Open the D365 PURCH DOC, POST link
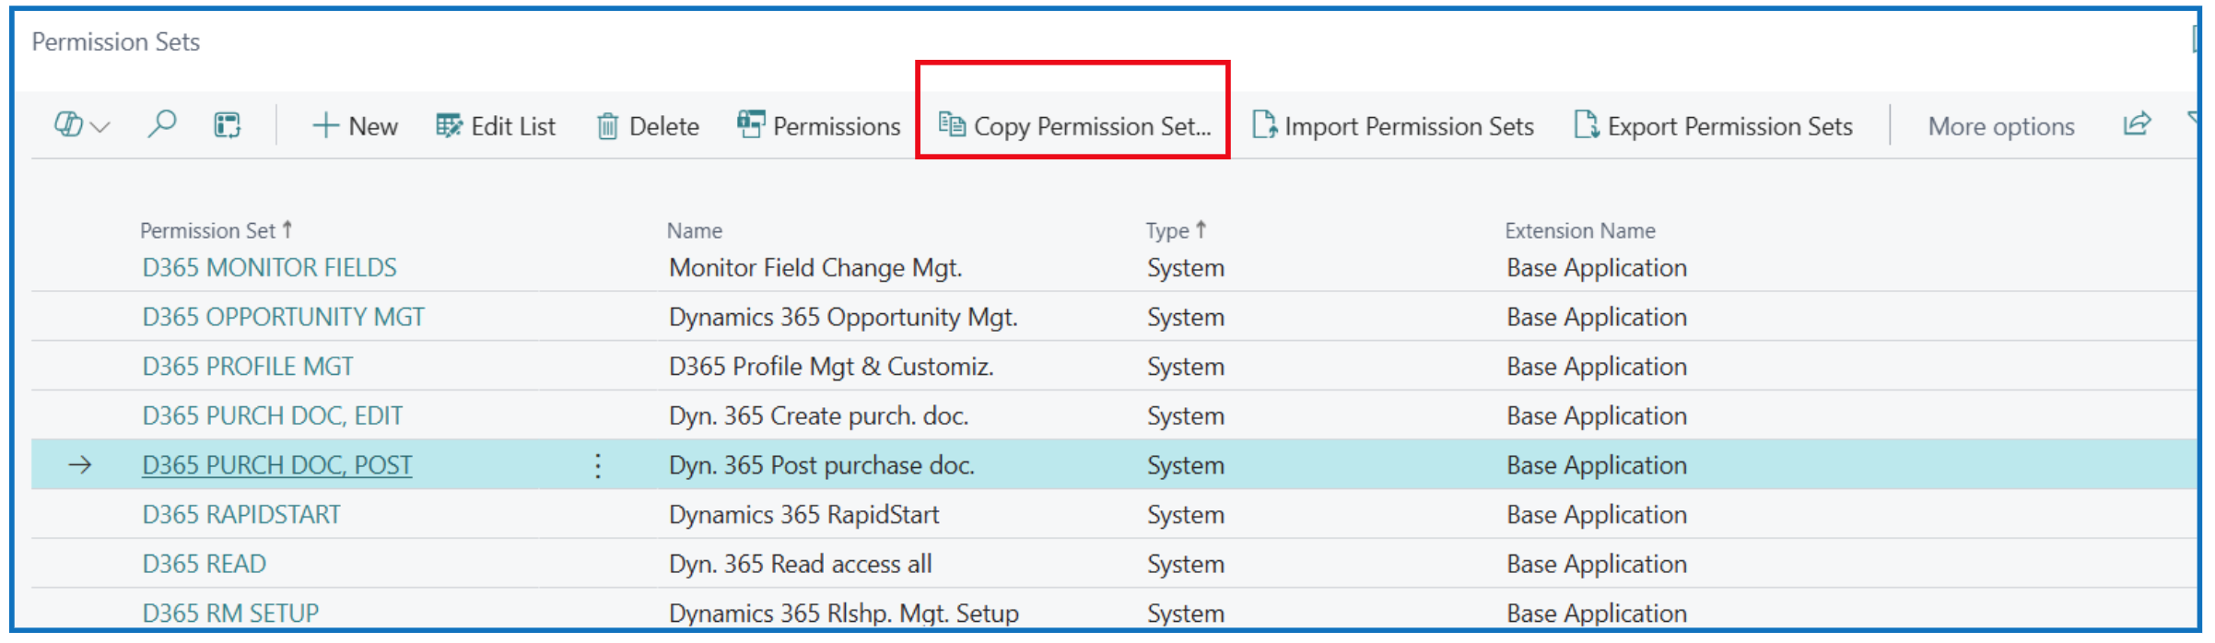2215x643 pixels. click(276, 465)
